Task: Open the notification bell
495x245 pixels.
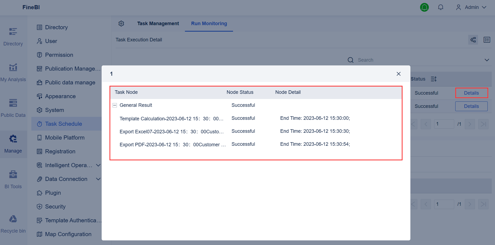Action: tap(441, 7)
